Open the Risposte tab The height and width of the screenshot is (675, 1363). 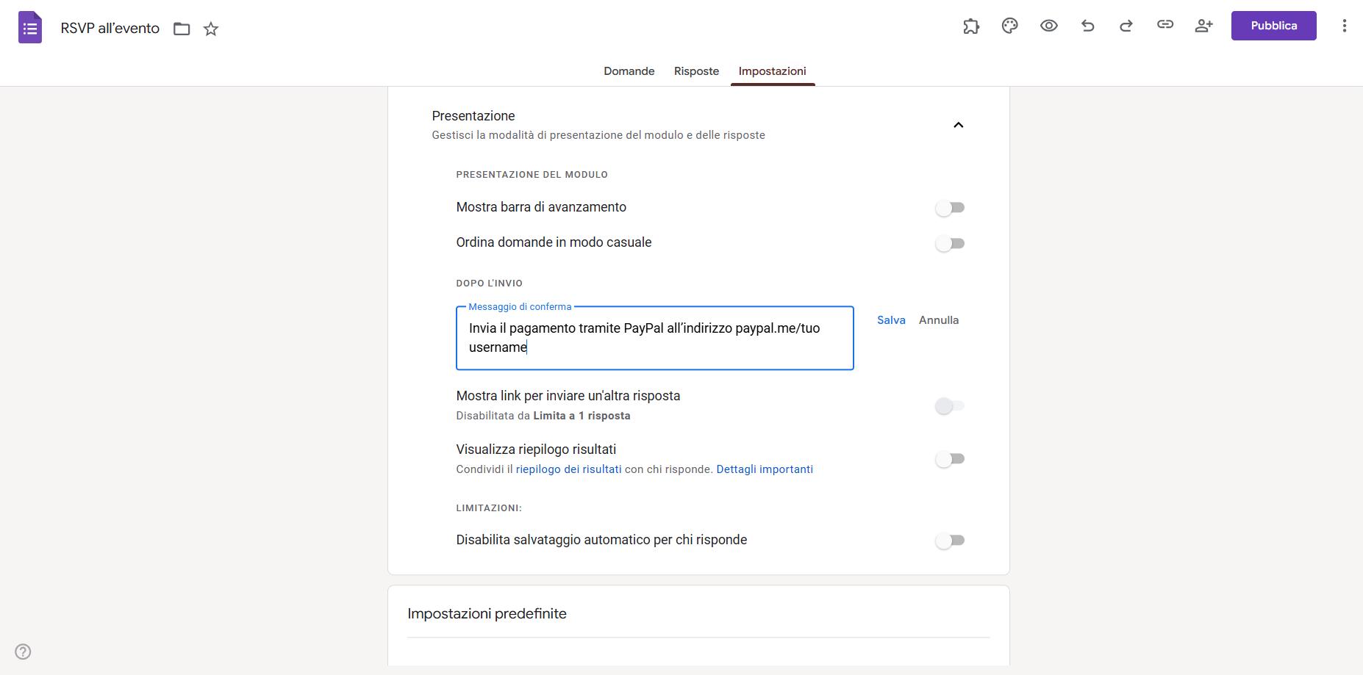696,71
